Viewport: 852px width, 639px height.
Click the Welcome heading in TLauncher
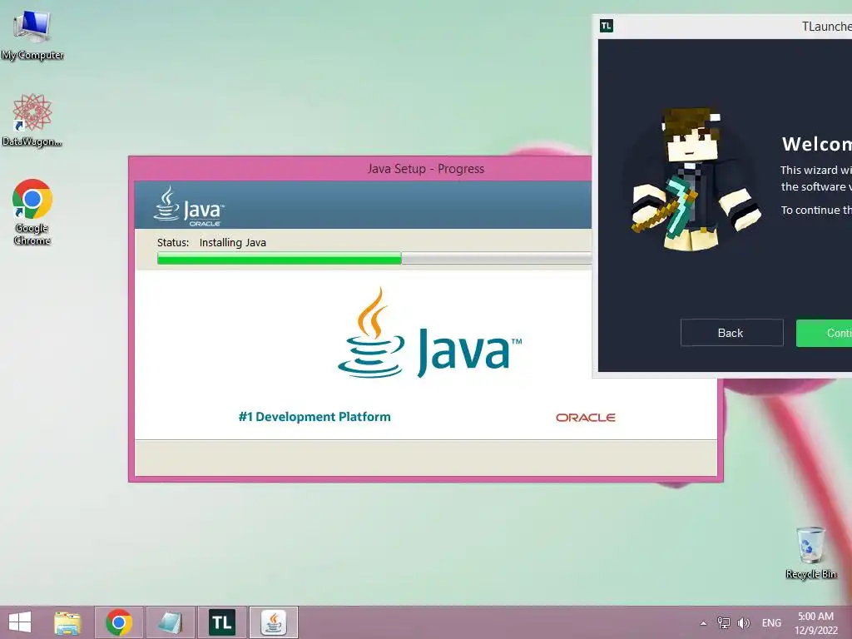[x=817, y=144]
